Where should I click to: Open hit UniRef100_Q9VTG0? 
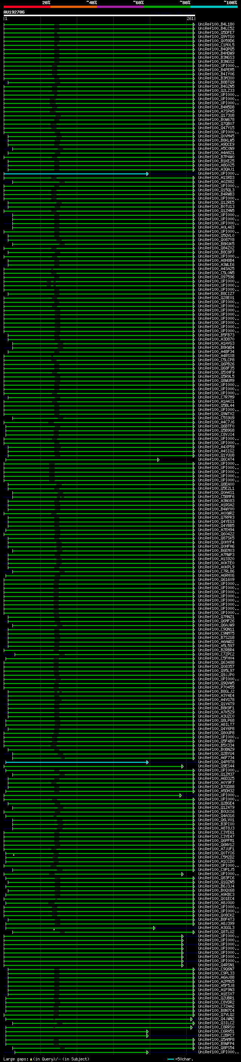point(216,37)
